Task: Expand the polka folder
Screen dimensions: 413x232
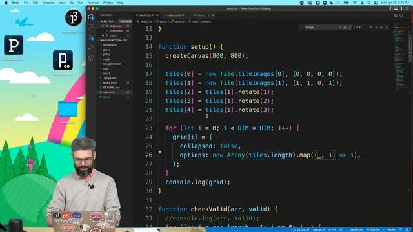Action: pos(106,54)
